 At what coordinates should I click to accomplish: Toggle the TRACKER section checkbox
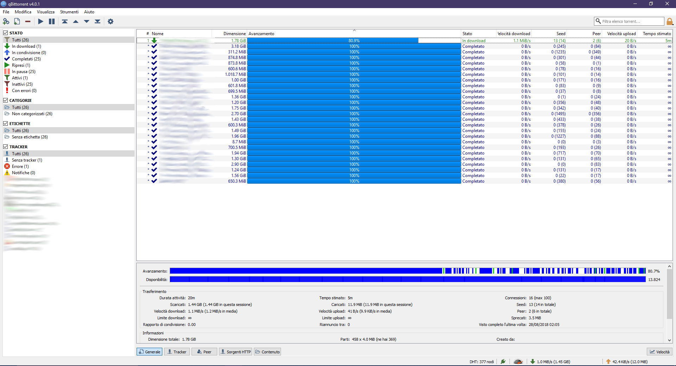tap(6, 147)
